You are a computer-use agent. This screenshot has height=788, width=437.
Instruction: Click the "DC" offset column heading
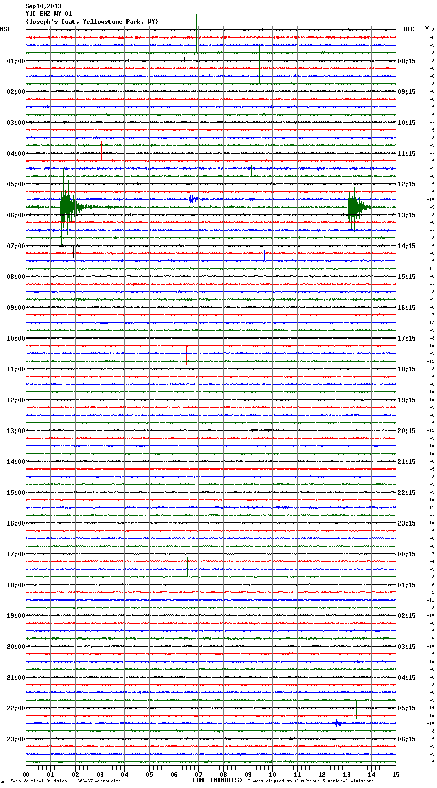coord(427,28)
